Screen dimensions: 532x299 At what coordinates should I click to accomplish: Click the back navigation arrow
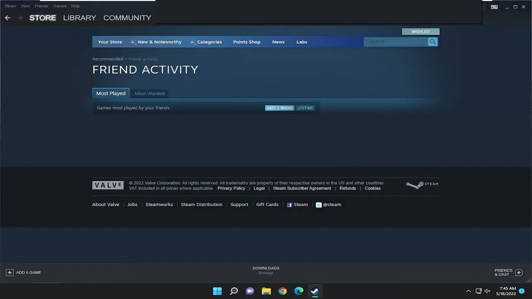click(7, 17)
